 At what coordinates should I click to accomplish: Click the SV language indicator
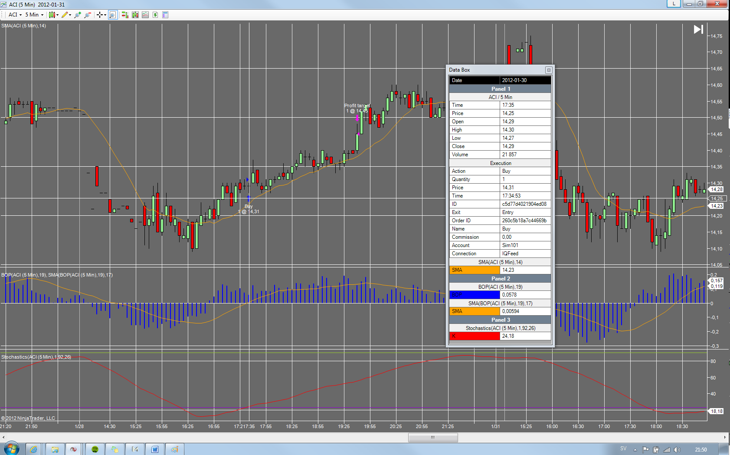(623, 448)
